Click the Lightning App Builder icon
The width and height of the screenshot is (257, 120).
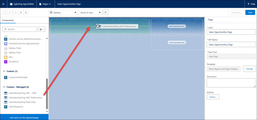[x=11, y=4]
